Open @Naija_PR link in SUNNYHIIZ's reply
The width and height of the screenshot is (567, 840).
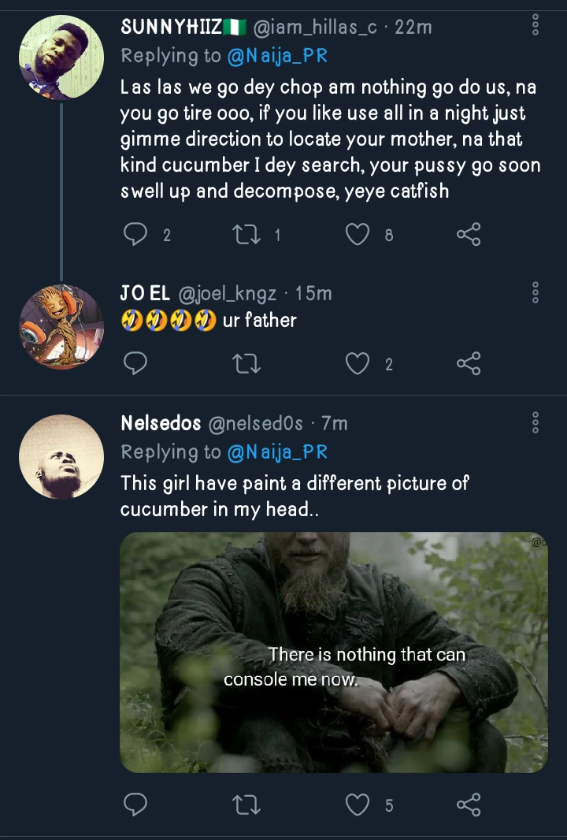click(x=277, y=55)
